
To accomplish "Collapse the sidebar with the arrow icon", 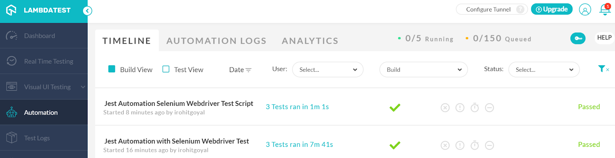I will [88, 11].
